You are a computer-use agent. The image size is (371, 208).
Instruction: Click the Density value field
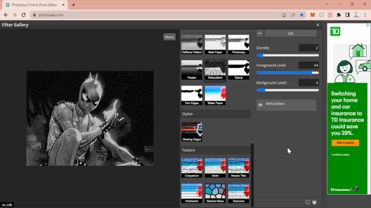point(308,48)
